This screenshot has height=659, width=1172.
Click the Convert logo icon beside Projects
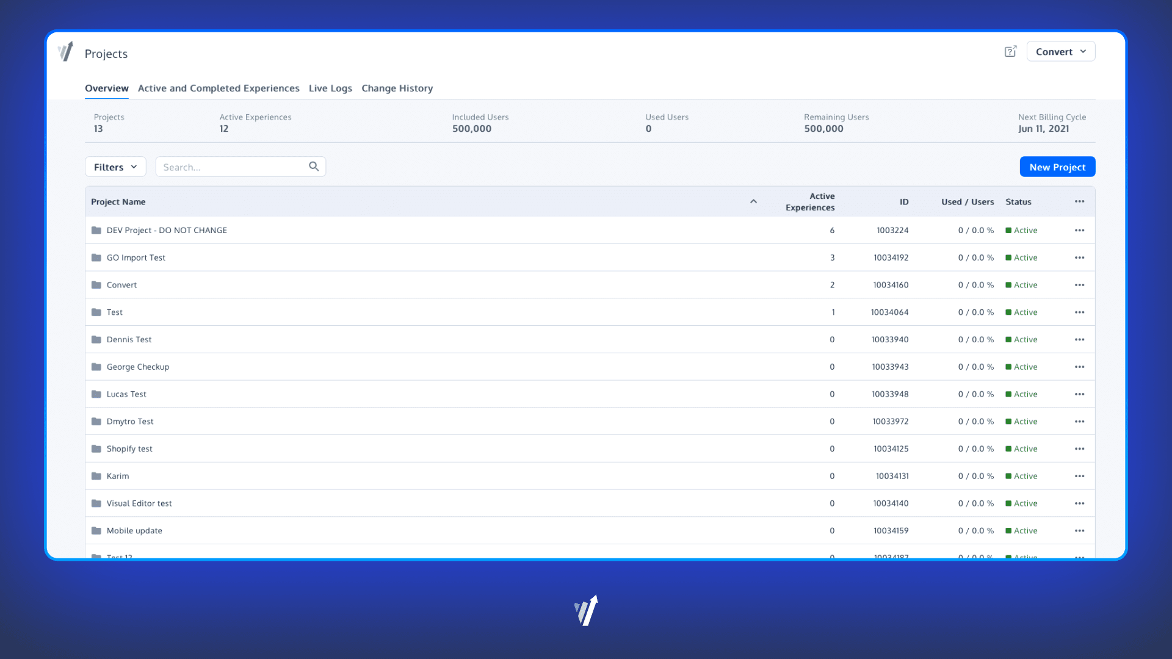[x=66, y=52]
